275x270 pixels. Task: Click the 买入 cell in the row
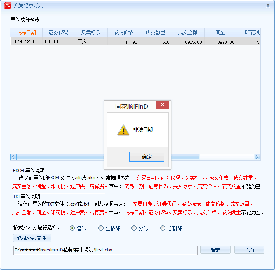[x=91, y=41]
